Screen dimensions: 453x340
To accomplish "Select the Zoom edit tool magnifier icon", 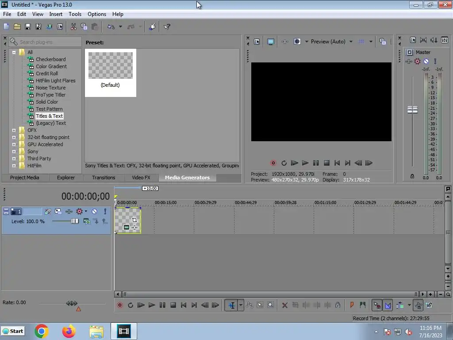I will point(270,305).
